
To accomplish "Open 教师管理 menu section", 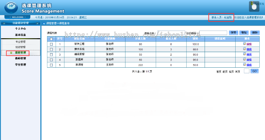I will [20, 59].
